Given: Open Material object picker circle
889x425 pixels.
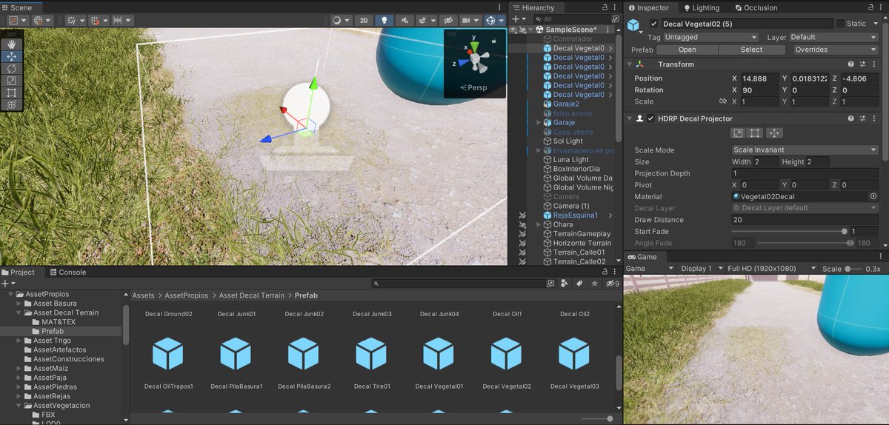Looking at the screenshot, I should tap(873, 197).
